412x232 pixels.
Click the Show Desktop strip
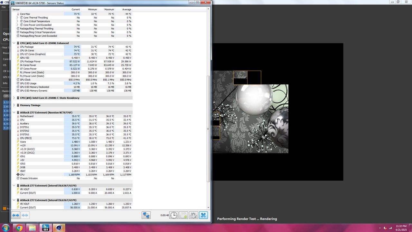(x=410, y=228)
